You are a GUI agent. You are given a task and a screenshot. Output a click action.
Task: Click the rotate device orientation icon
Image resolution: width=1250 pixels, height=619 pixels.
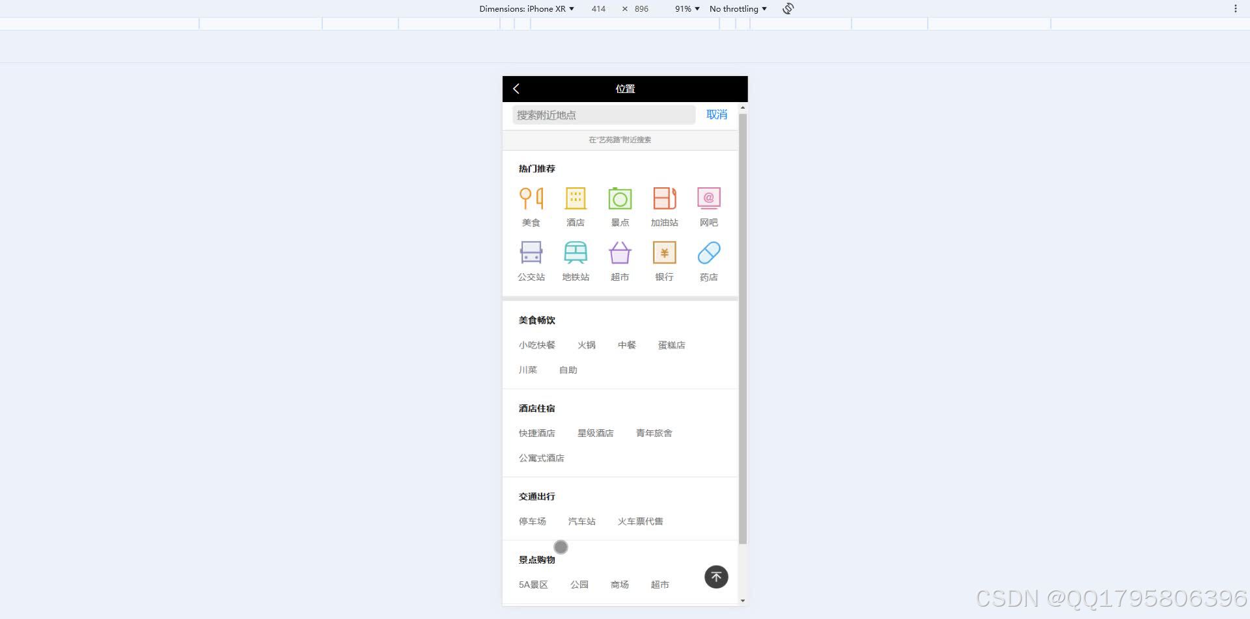[787, 8]
